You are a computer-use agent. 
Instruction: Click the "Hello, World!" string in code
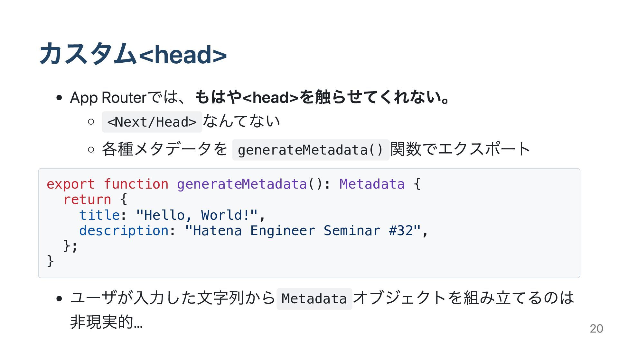click(197, 215)
